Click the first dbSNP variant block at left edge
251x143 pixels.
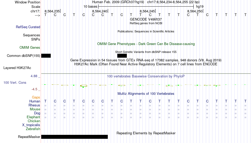(x=46, y=56)
